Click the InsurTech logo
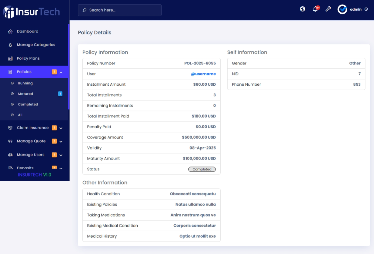The height and width of the screenshot is (254, 374). [x=32, y=12]
